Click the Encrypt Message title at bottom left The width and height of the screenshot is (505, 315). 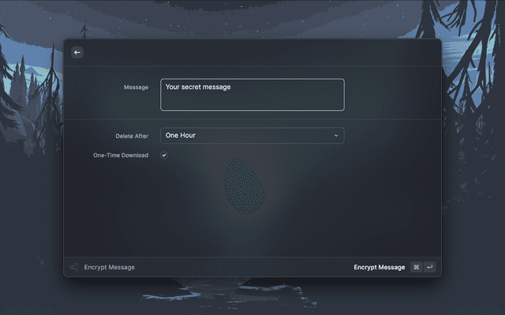109,267
